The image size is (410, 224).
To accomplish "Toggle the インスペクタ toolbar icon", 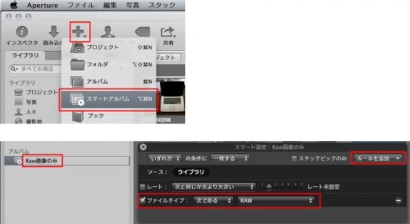I will pyautogui.click(x=22, y=32).
